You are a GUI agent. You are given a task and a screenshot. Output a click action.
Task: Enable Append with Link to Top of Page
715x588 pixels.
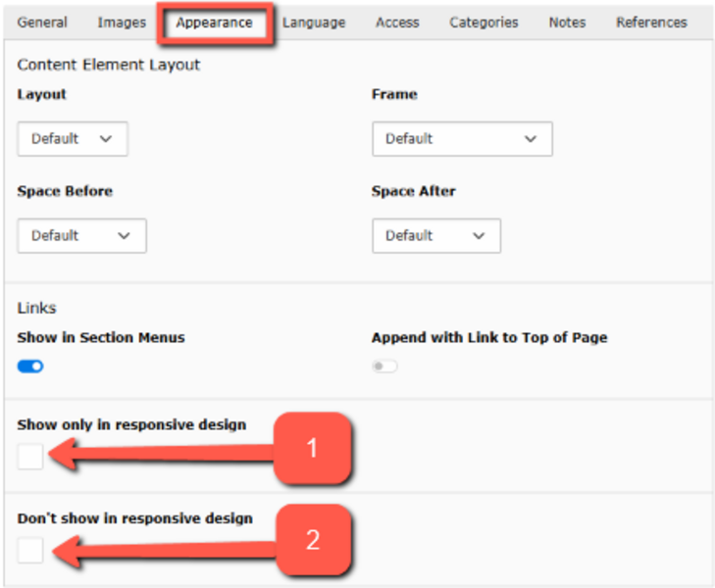pos(384,367)
